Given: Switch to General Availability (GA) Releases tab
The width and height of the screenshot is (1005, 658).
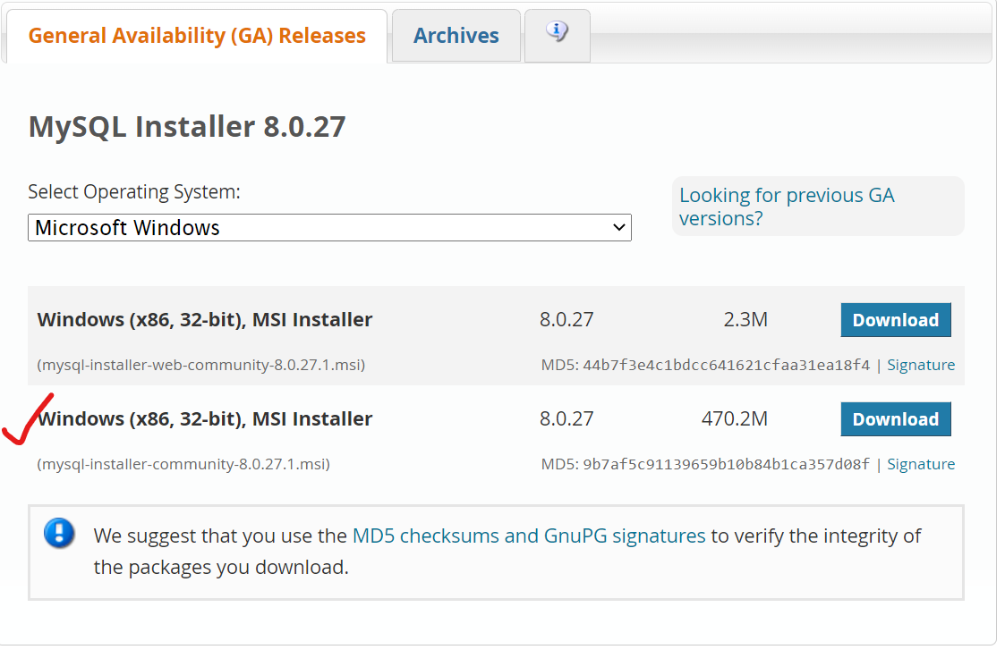Looking at the screenshot, I should coord(195,35).
